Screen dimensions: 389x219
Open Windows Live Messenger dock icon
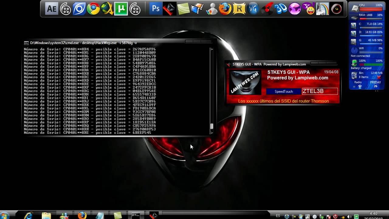[211, 9]
